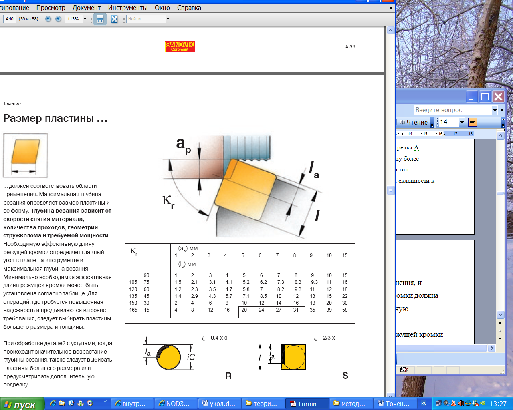Click the 113% zoom value field
The image size is (513, 410).
74,19
